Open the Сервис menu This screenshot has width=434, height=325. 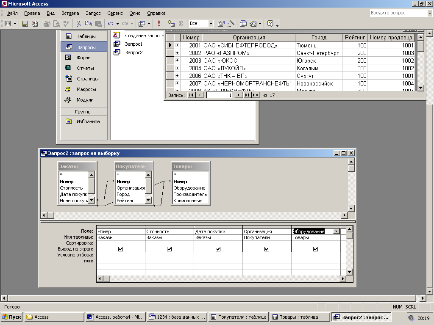pyautogui.click(x=115, y=13)
